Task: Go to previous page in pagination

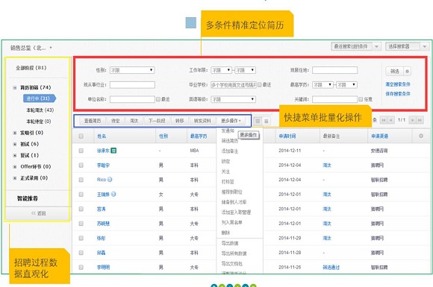Action: coord(390,120)
